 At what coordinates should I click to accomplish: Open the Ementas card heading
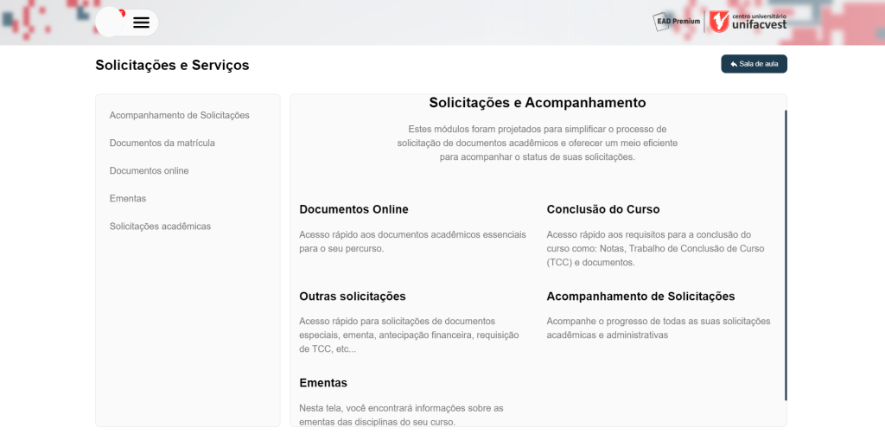(322, 382)
